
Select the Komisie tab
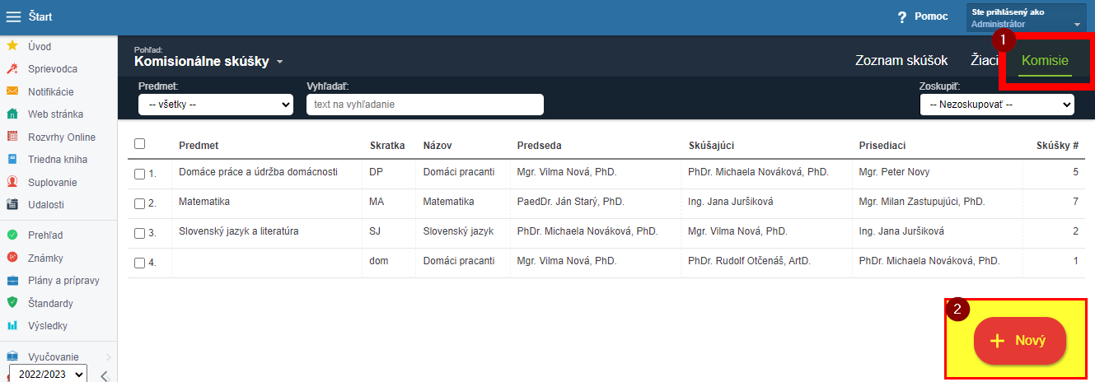[x=1045, y=60]
